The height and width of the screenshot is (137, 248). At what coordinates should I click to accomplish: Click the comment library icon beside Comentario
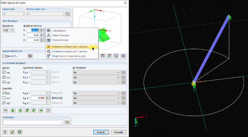tap(68, 122)
